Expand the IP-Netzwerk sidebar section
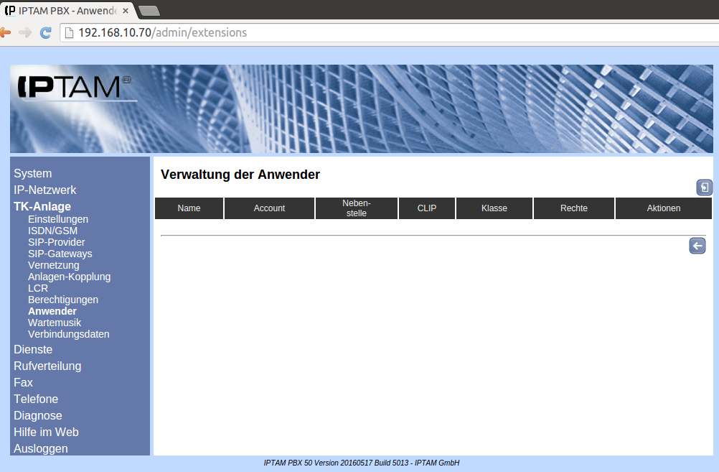The width and height of the screenshot is (719, 472). coord(45,190)
